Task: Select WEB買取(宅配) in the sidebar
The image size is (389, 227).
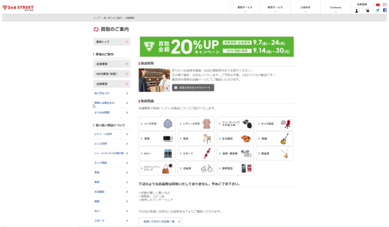Action: pos(112,73)
